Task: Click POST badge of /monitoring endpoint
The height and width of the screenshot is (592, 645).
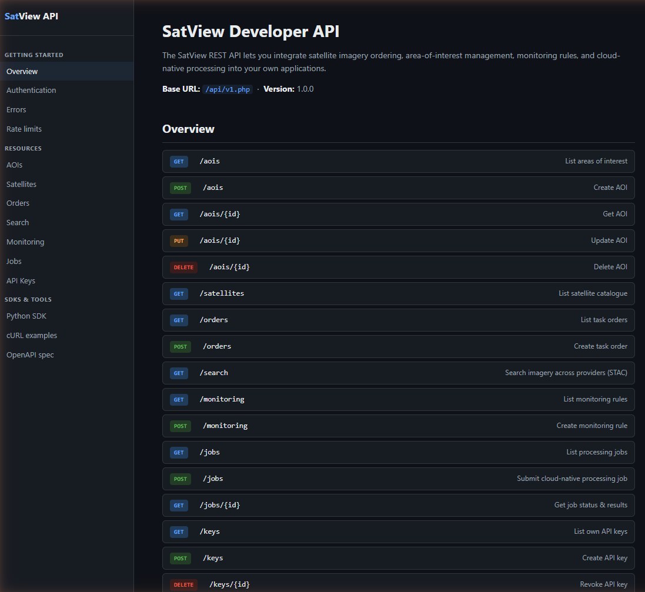Action: tap(180, 426)
